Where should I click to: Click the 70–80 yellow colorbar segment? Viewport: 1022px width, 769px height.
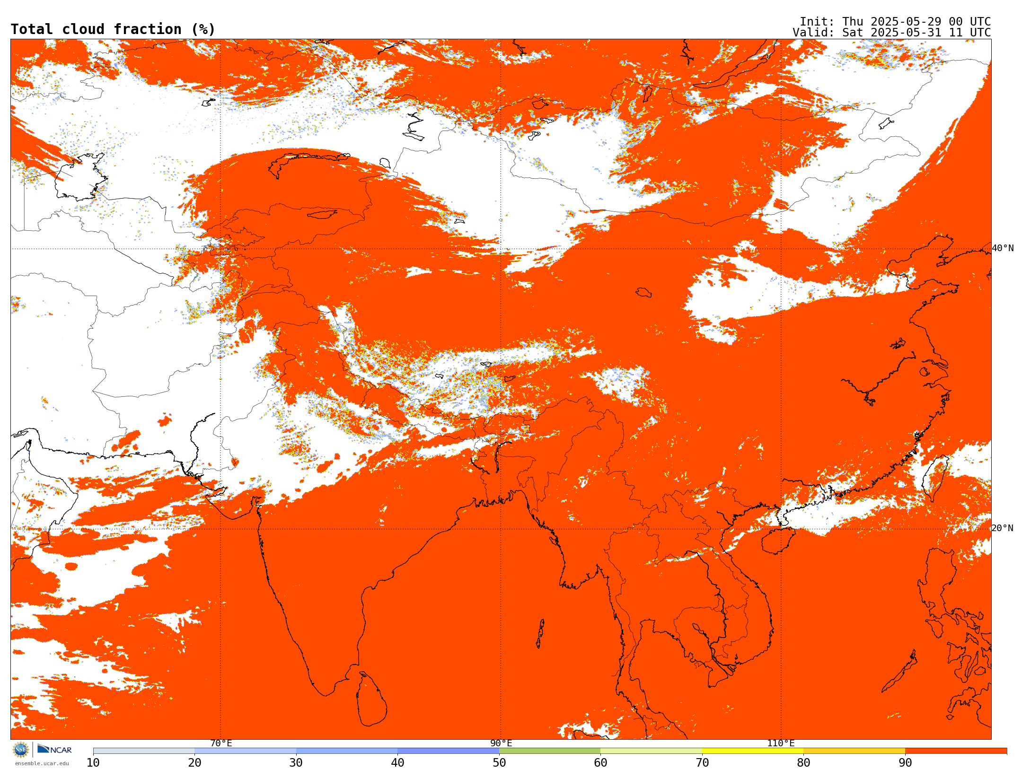[x=753, y=751]
